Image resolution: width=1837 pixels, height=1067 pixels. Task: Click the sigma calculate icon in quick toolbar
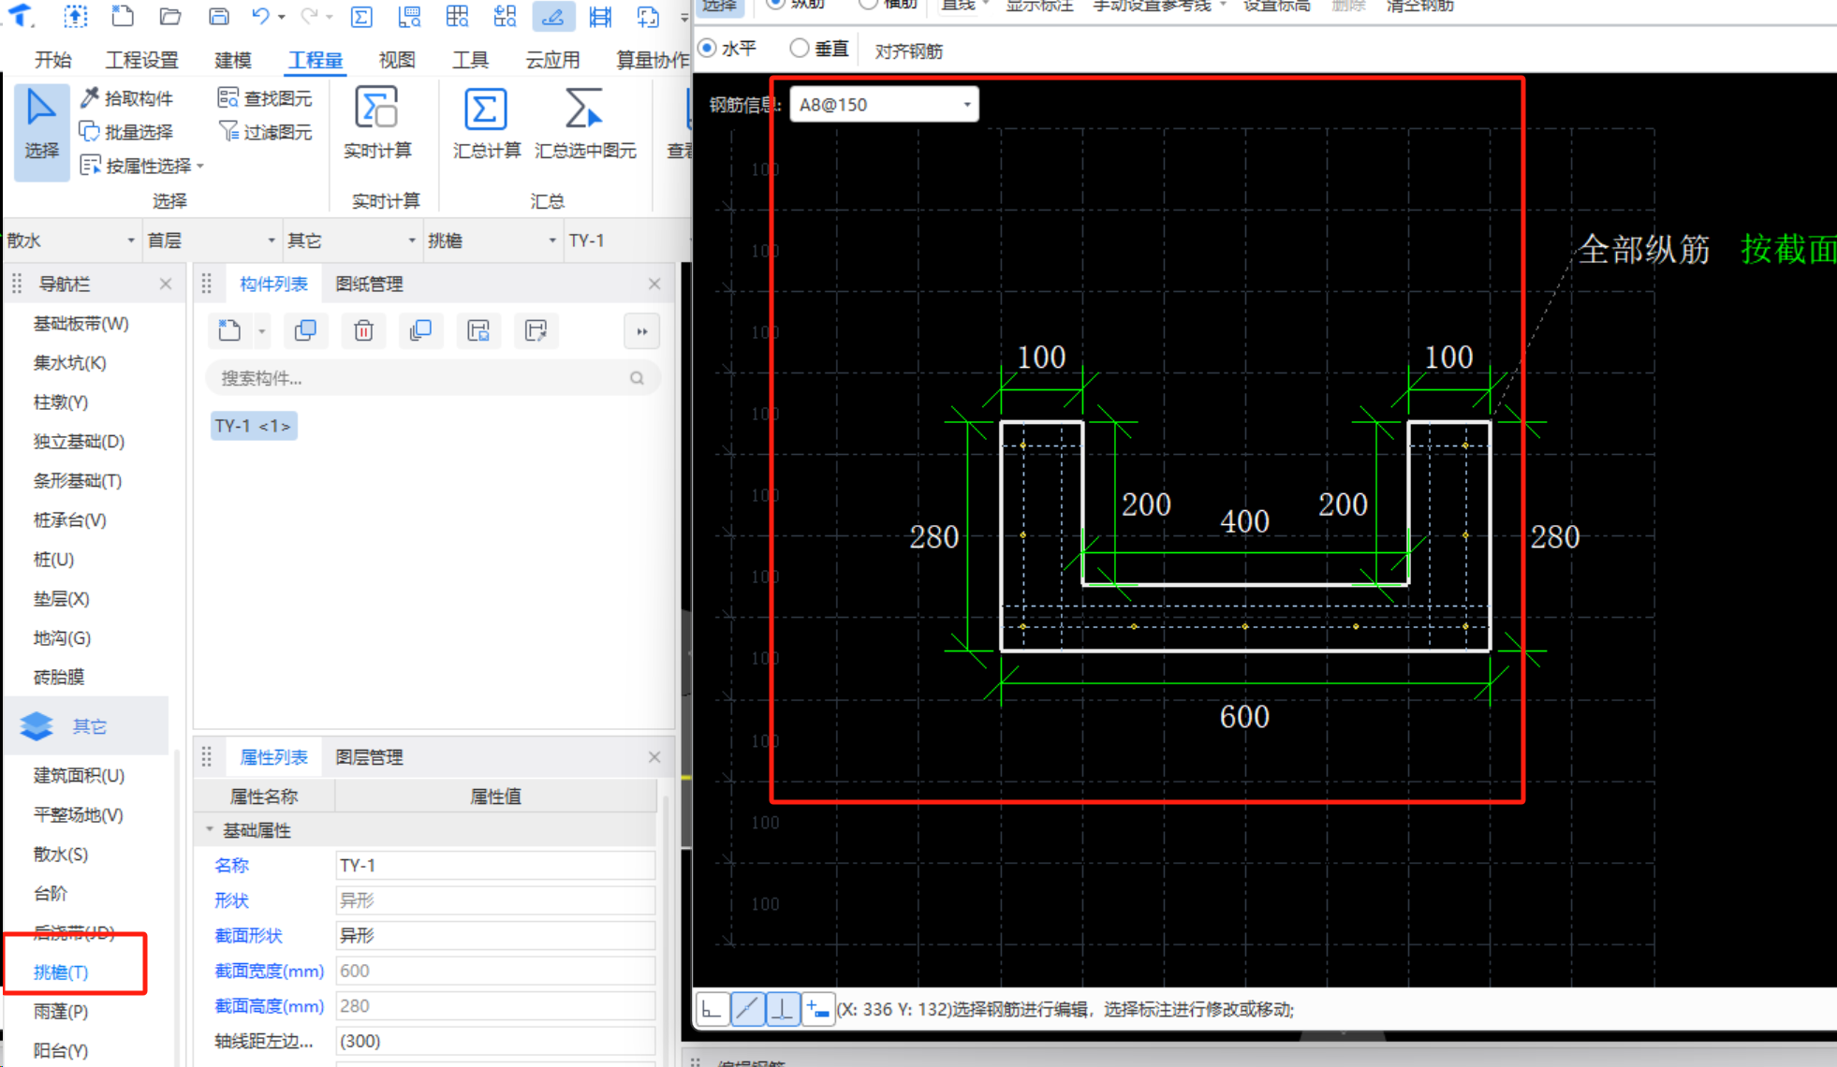tap(360, 16)
